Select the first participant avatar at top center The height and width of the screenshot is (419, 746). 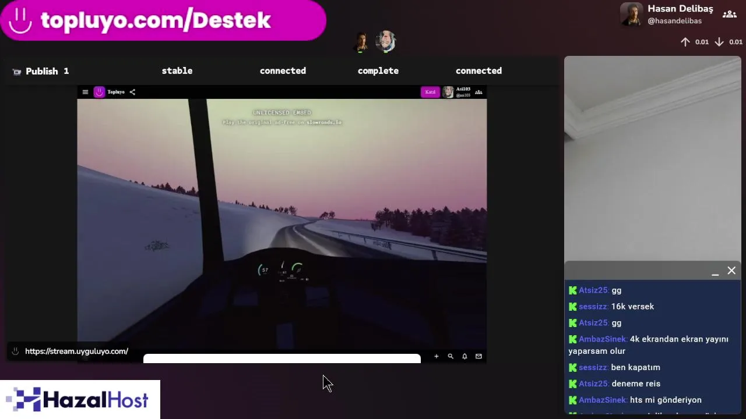click(361, 42)
